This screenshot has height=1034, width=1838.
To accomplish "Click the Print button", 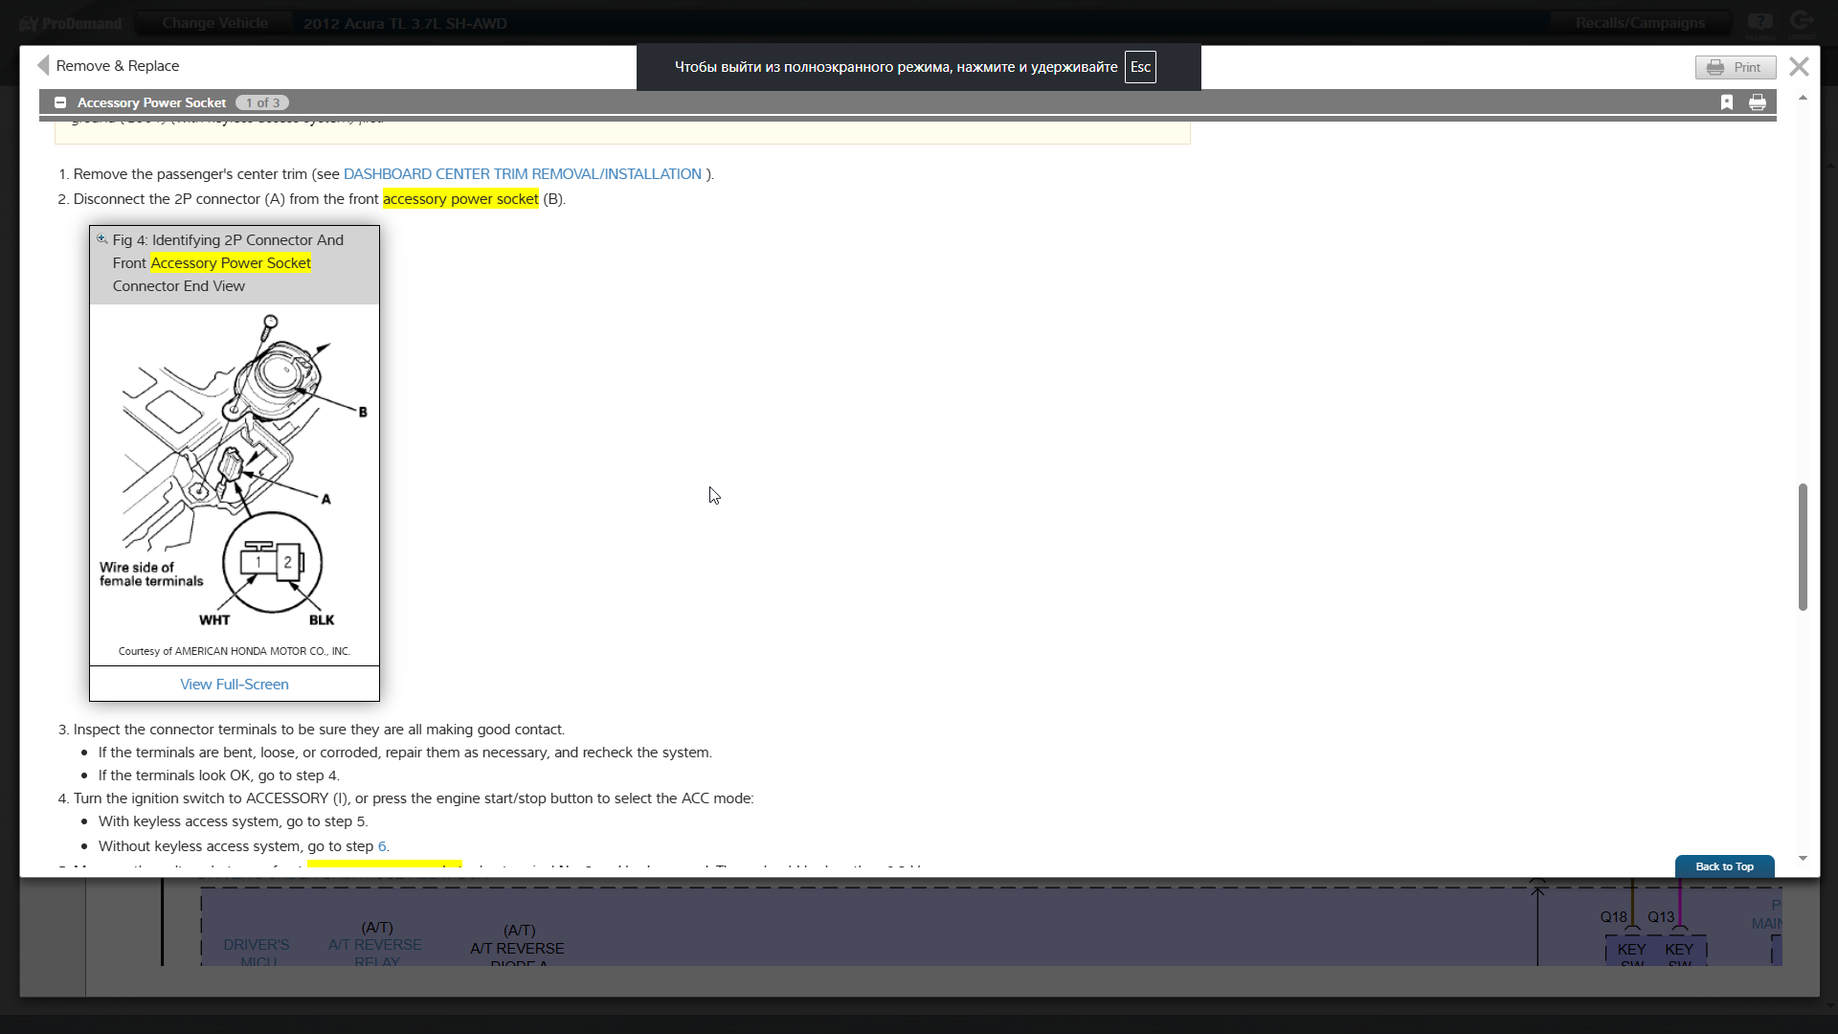I will [x=1736, y=67].
